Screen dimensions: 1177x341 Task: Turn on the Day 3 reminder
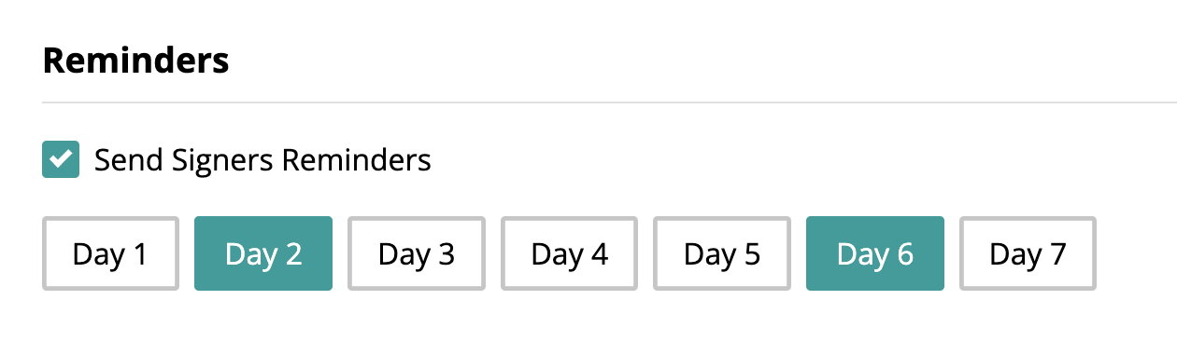click(x=417, y=253)
